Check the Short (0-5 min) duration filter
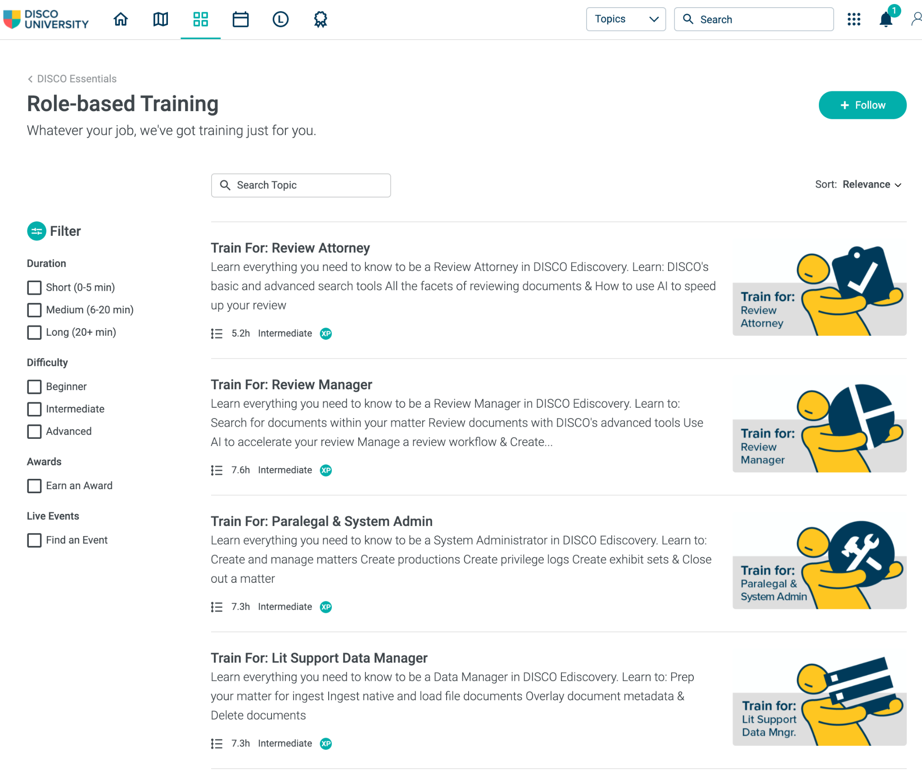 click(x=34, y=288)
